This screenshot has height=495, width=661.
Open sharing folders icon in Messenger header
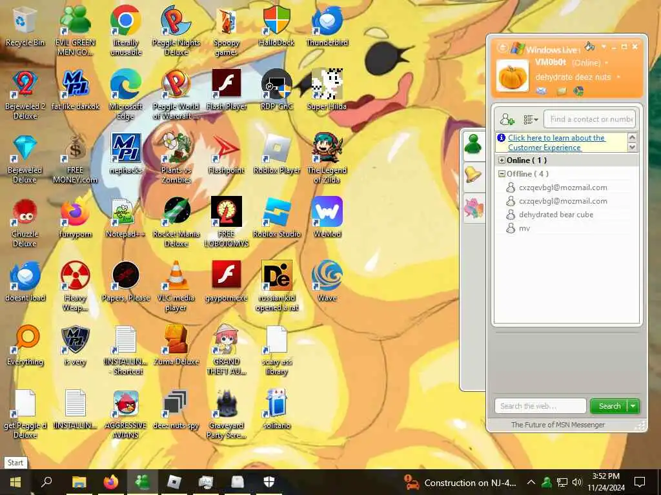tap(561, 91)
